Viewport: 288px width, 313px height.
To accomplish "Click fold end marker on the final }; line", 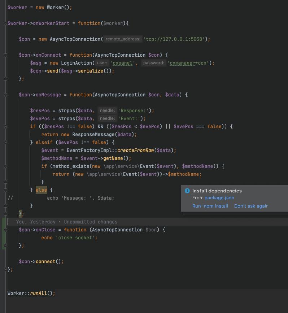I will coord(5,269).
